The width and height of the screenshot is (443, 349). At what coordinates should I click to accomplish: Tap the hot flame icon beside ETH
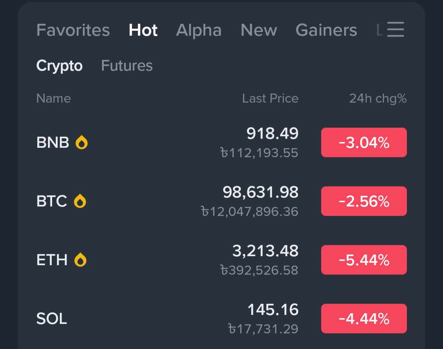pos(80,260)
